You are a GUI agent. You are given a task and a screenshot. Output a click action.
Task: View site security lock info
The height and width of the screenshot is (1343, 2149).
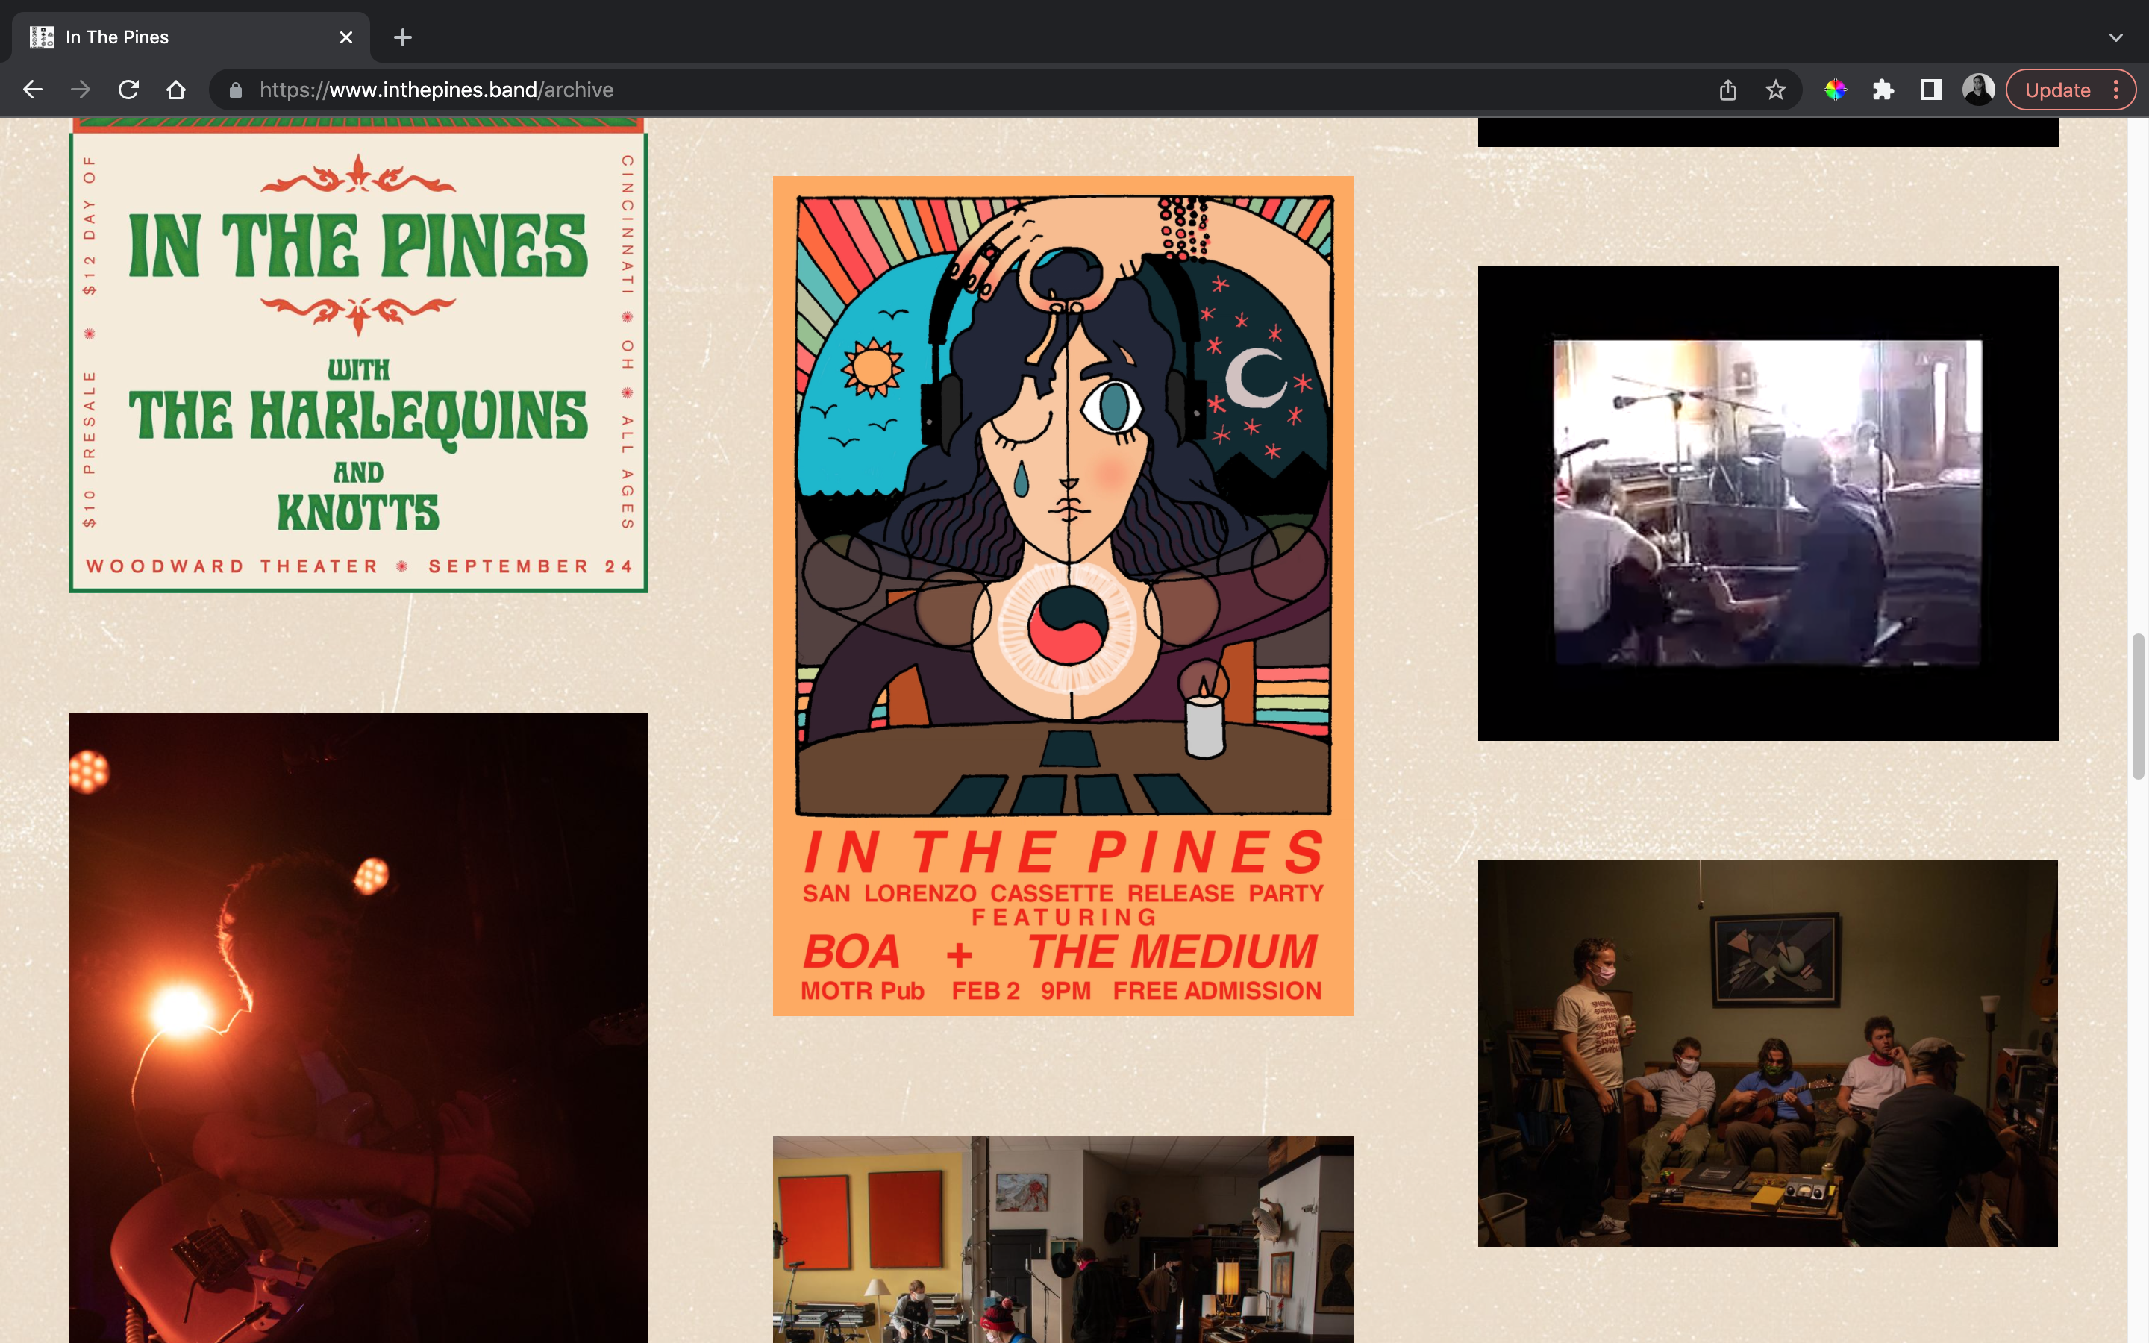coord(235,90)
